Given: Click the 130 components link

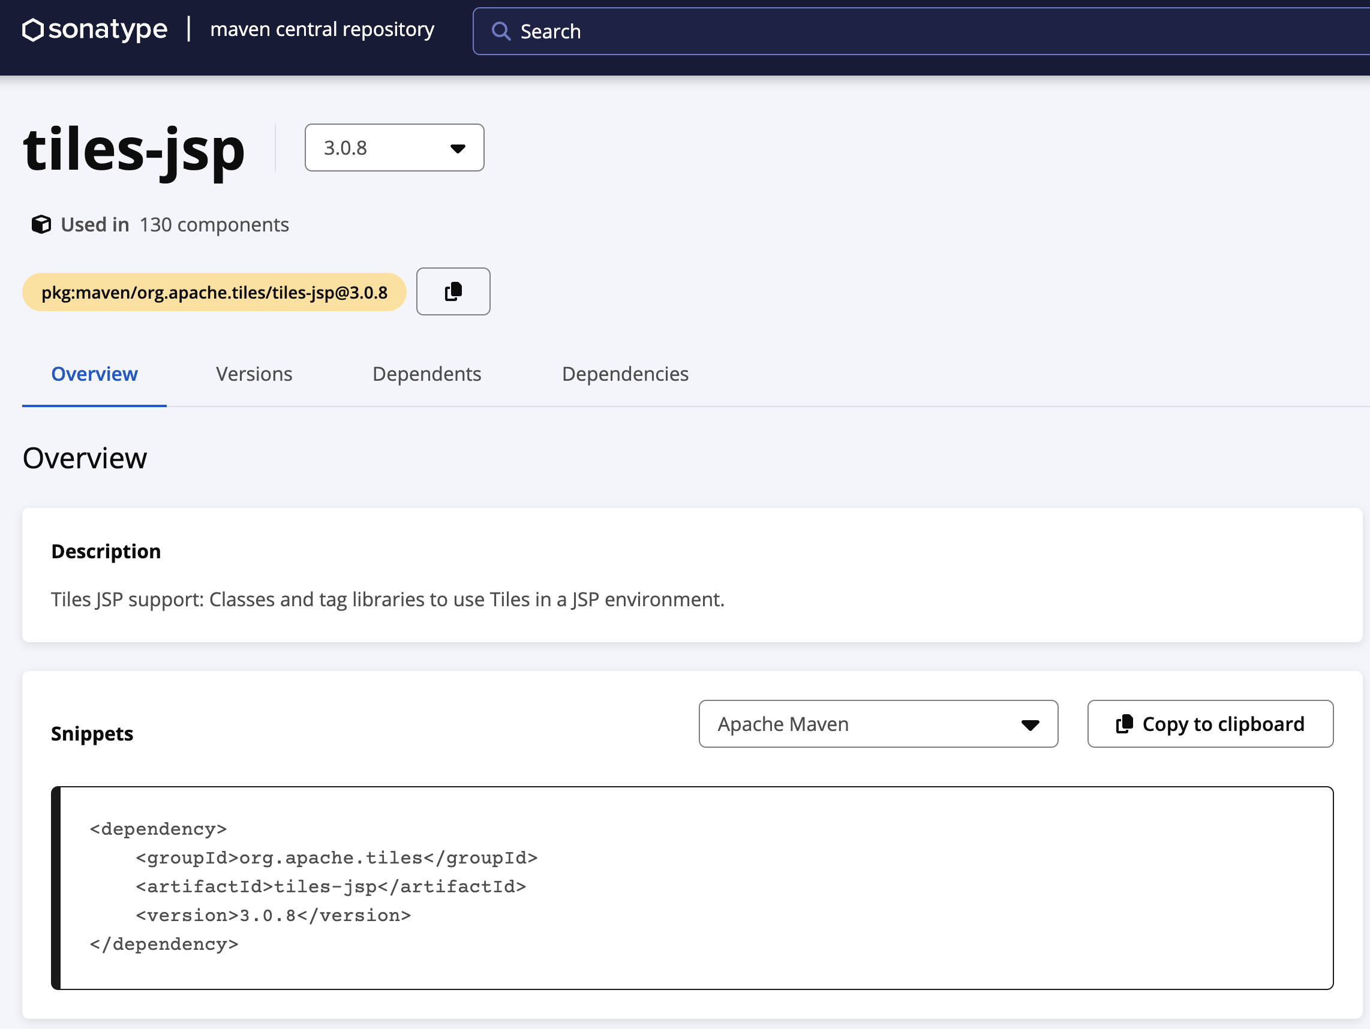Looking at the screenshot, I should (214, 225).
